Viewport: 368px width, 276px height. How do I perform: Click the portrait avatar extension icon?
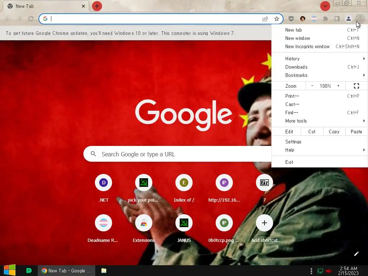click(x=303, y=19)
